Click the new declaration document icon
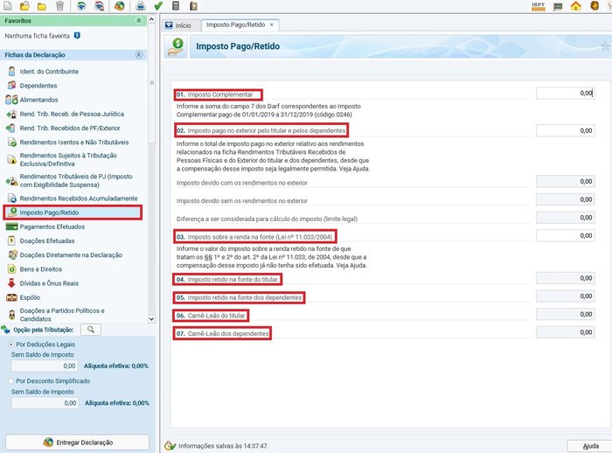This screenshot has width=612, height=453. [x=8, y=6]
